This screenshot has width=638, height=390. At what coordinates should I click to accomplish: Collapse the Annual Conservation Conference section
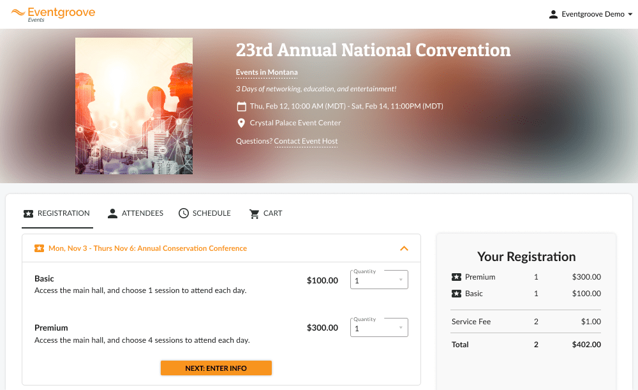click(x=404, y=248)
